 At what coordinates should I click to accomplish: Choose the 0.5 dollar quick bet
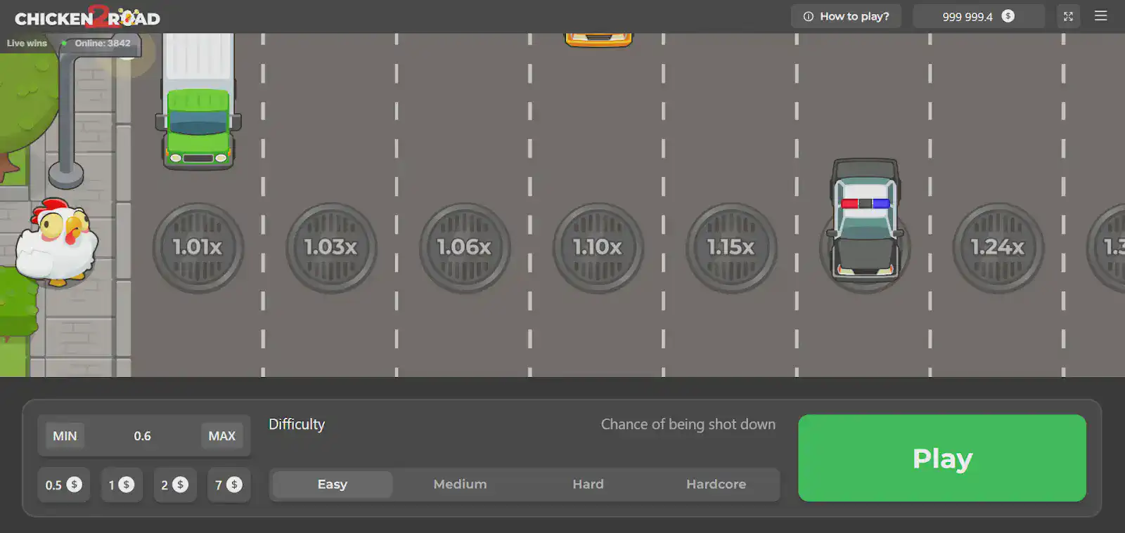63,485
